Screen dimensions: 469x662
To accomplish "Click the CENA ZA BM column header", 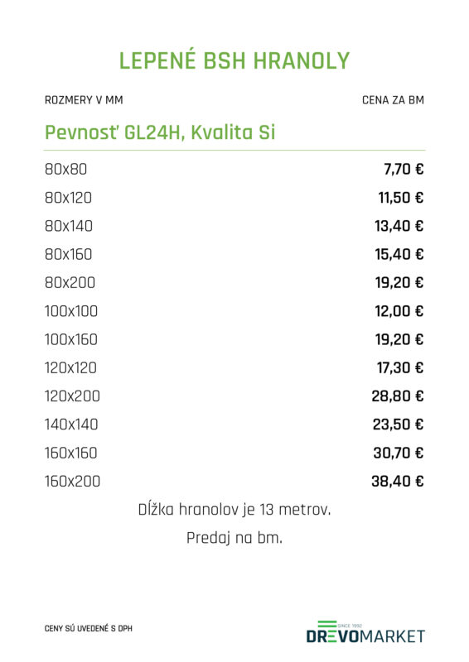I will (393, 100).
